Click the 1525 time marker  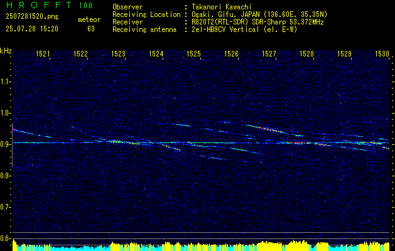click(x=193, y=54)
